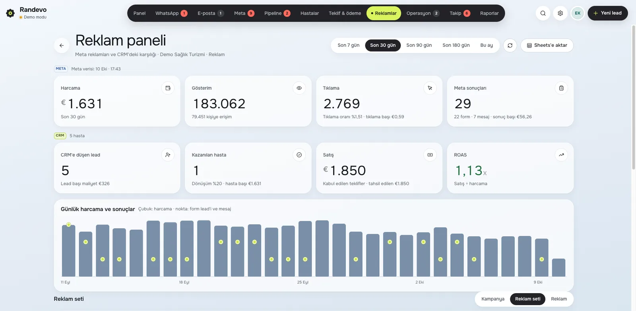Click the eye icon on Gösterim card

(299, 88)
